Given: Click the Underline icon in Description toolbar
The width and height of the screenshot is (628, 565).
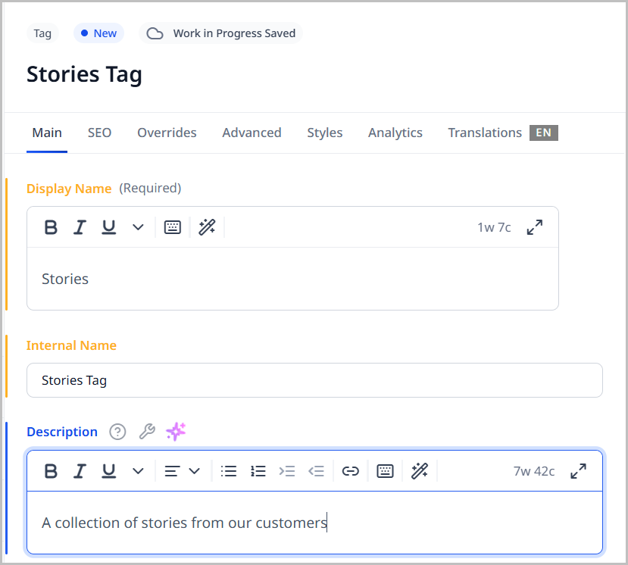Looking at the screenshot, I should coord(108,471).
